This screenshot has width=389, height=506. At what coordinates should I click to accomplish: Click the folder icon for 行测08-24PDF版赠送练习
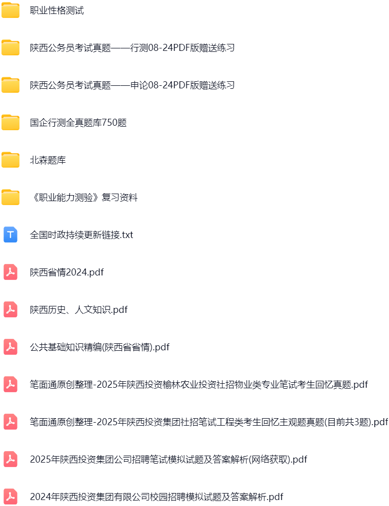[10, 48]
